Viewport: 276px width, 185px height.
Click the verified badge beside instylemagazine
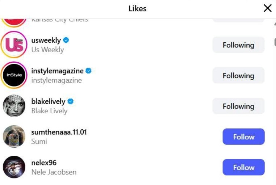tap(88, 71)
